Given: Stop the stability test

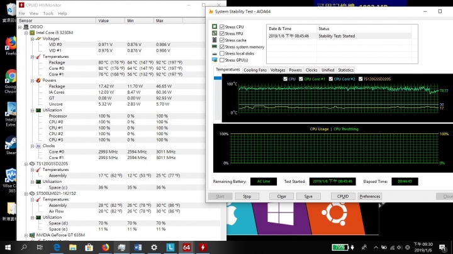Looking at the screenshot, I should pyautogui.click(x=247, y=196).
